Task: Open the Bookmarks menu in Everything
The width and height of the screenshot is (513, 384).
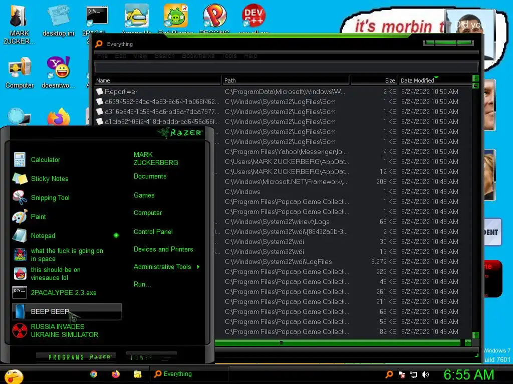Action: click(x=198, y=56)
